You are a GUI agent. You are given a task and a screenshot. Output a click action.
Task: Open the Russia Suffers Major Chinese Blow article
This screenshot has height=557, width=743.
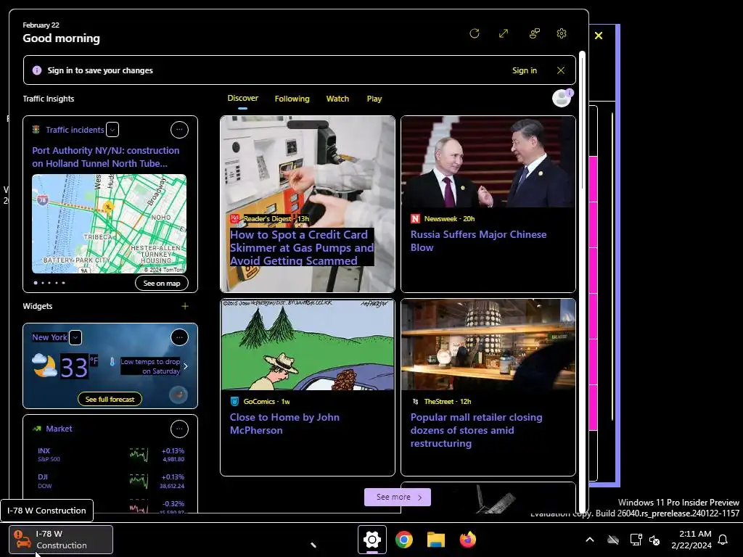click(478, 241)
